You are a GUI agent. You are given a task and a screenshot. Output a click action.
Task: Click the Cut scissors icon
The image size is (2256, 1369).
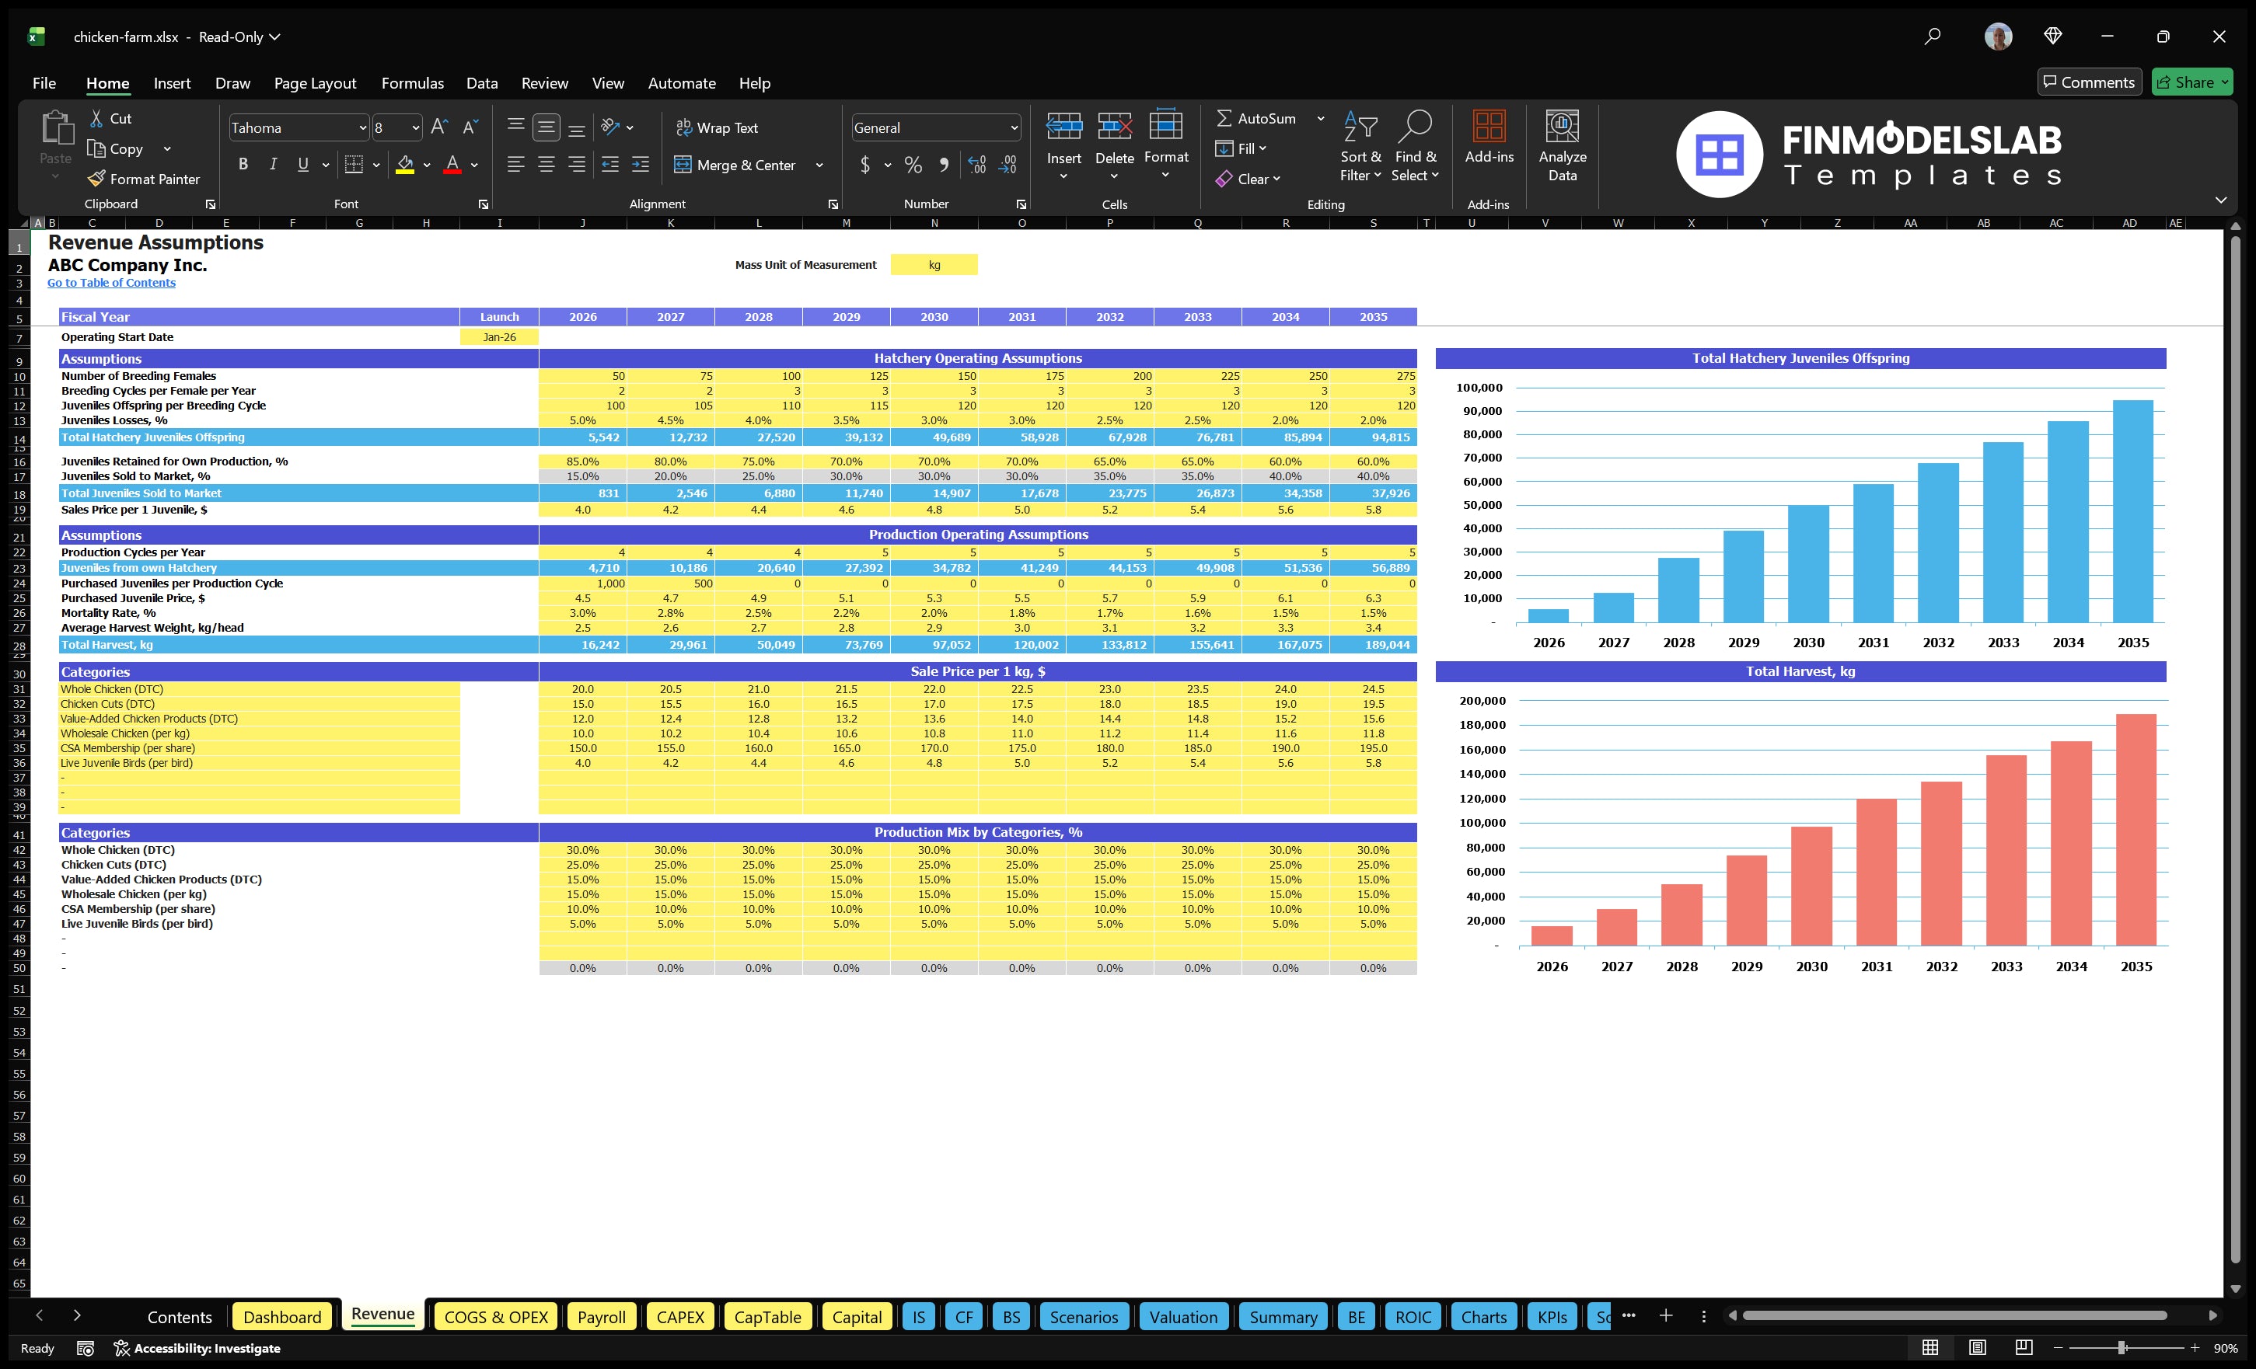[x=96, y=118]
